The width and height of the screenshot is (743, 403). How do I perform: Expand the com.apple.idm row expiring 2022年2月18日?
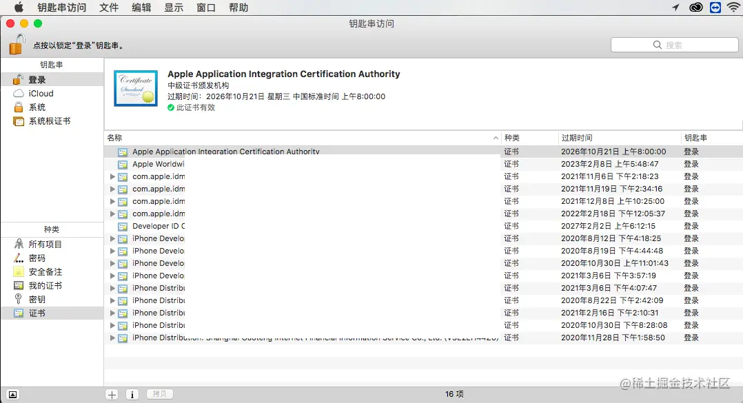112,214
